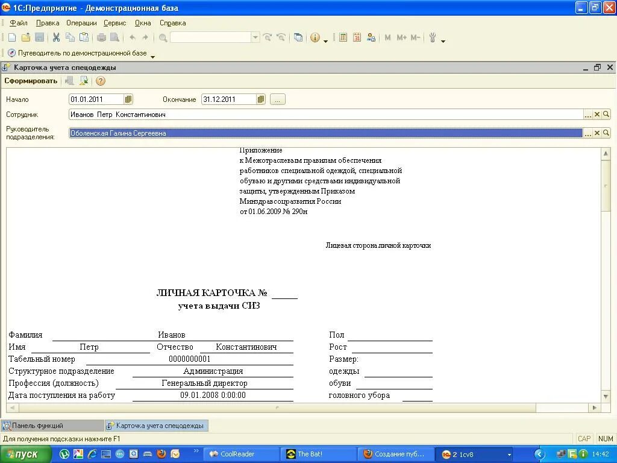Open calendar picker for Окончание date
617x463 pixels.
click(x=261, y=99)
